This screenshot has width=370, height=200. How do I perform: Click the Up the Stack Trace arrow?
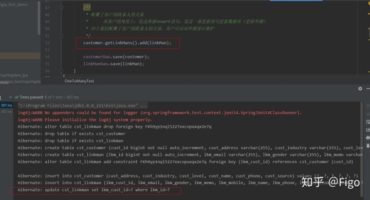[367, 106]
